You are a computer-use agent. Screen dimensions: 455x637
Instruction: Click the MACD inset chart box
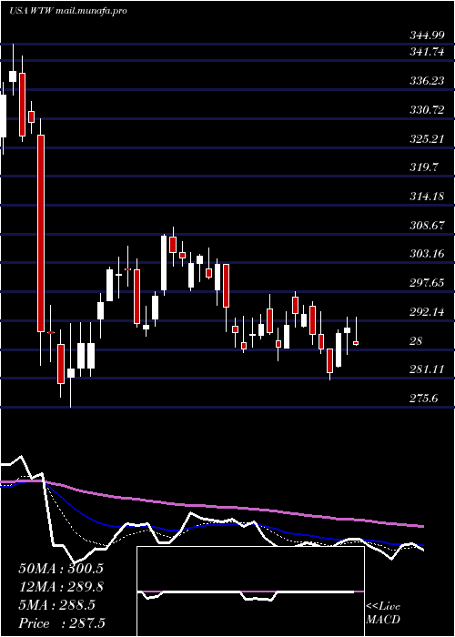tap(250, 591)
